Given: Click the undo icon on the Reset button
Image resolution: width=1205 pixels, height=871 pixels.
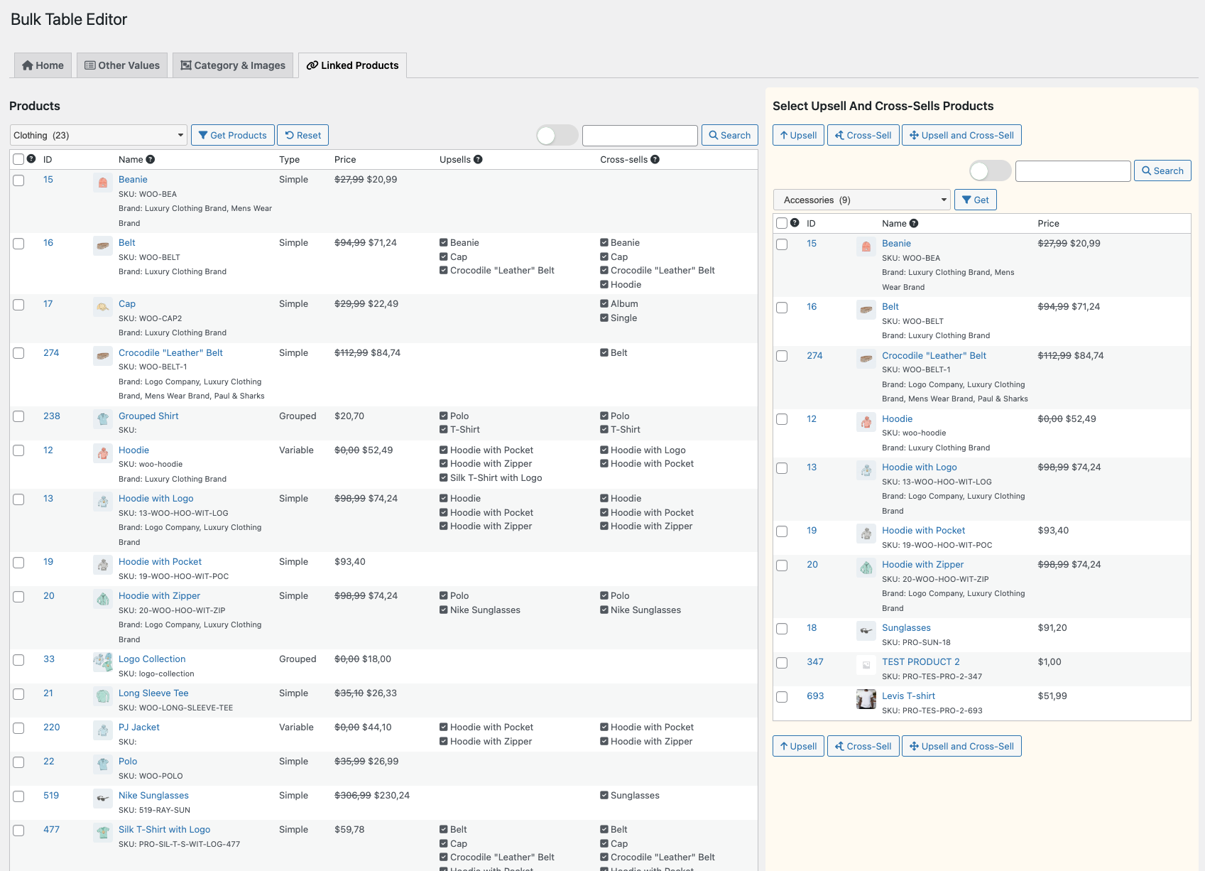Looking at the screenshot, I should click(290, 135).
